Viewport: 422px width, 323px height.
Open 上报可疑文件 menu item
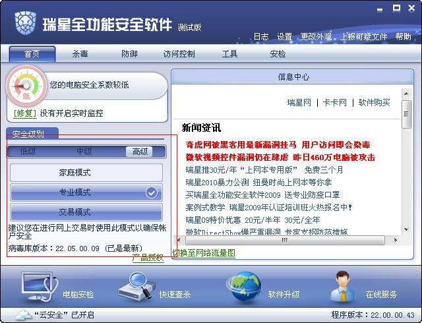coord(363,37)
